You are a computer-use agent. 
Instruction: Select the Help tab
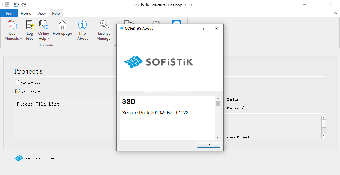pyautogui.click(x=56, y=13)
